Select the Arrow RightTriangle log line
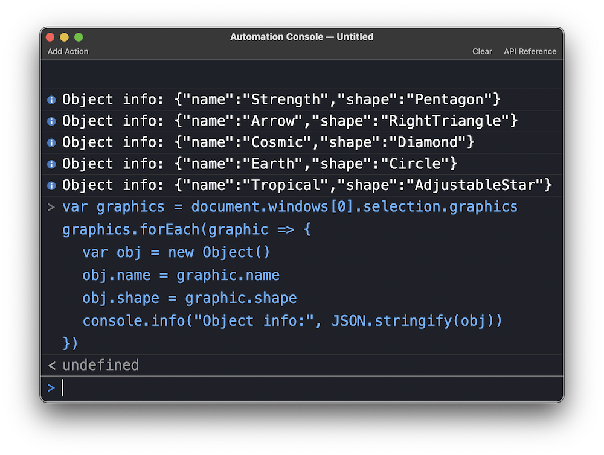Screen dimensions: 604x455 point(290,121)
